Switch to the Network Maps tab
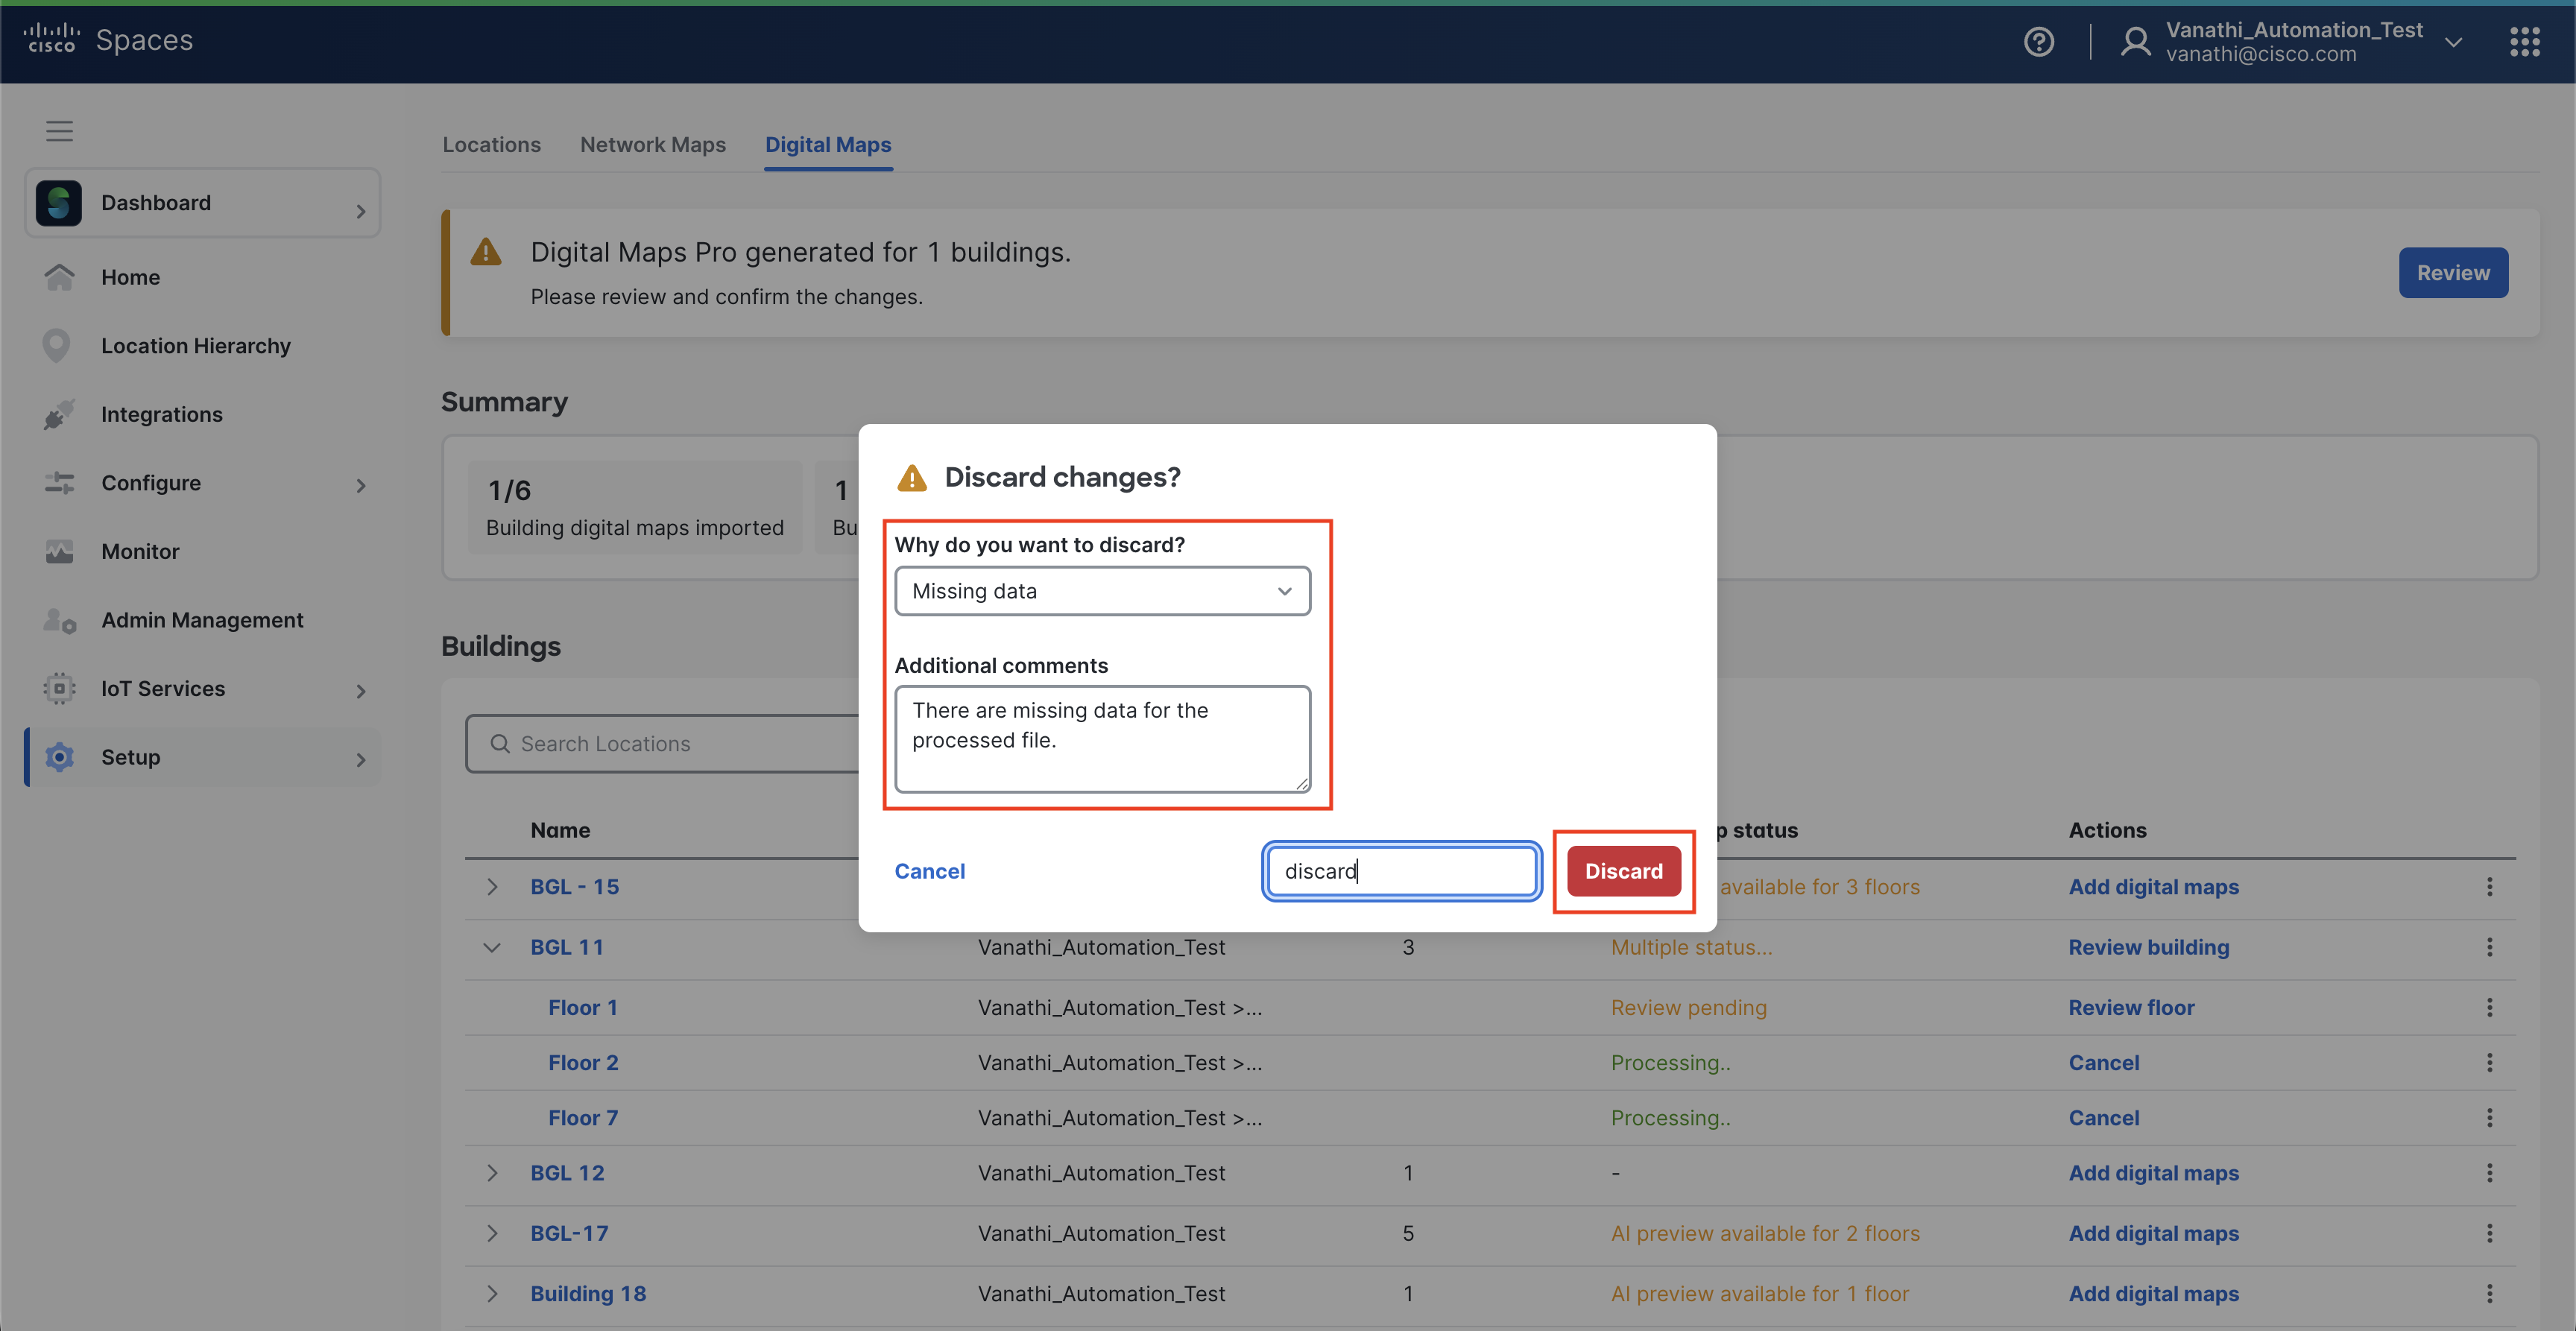This screenshot has width=2576, height=1331. click(652, 145)
